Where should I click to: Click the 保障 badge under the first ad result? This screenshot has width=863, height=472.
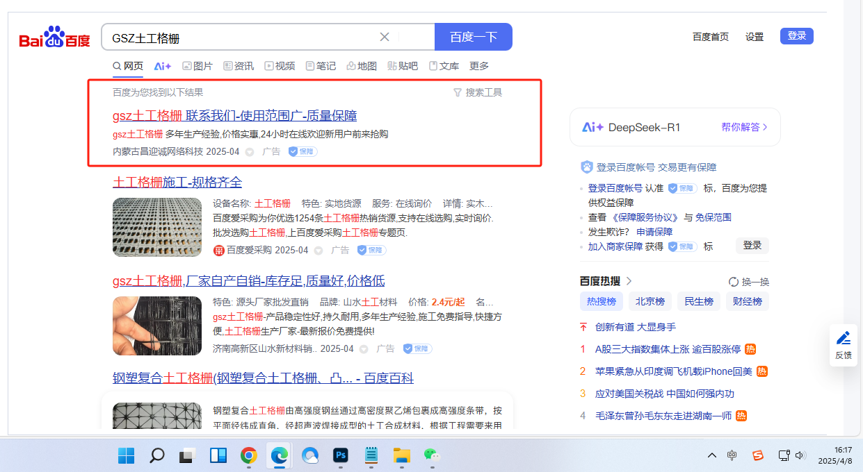point(303,151)
